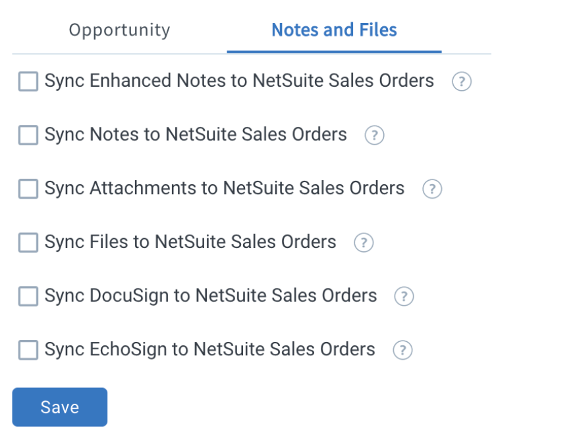
Task: Click 'Sync DocuSign to NetSuite Sales Orders' label text
Action: [211, 296]
